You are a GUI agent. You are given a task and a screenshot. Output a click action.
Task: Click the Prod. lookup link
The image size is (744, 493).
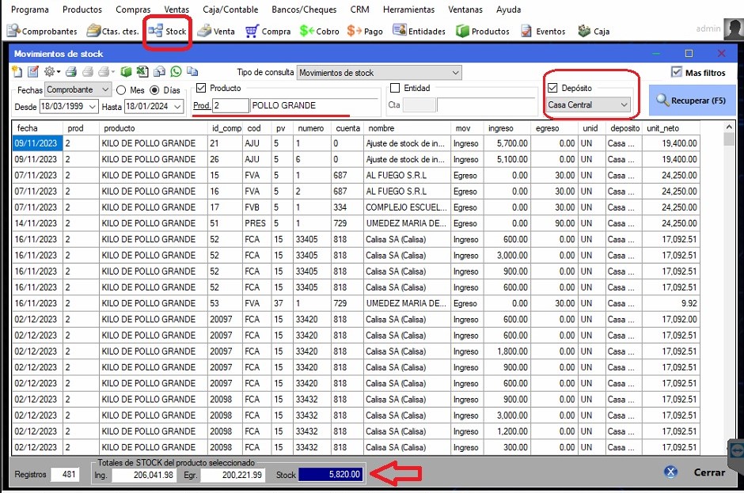(x=202, y=105)
